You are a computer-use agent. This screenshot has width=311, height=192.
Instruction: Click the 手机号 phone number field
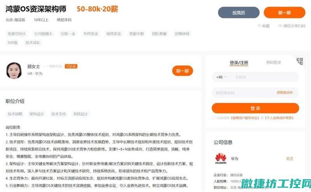(x=265, y=77)
